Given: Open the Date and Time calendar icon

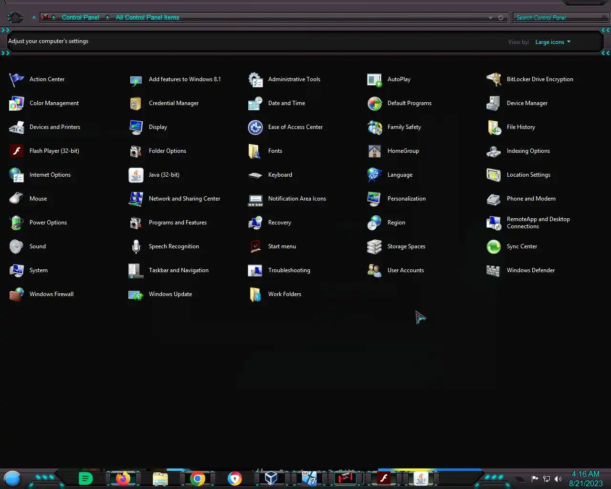Looking at the screenshot, I should point(255,103).
